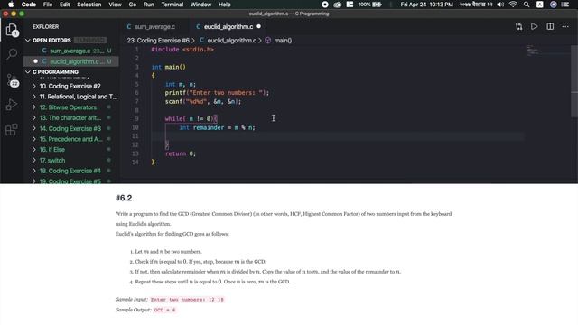Open the Edit menu
This screenshot has width=578, height=325.
click(64, 5)
